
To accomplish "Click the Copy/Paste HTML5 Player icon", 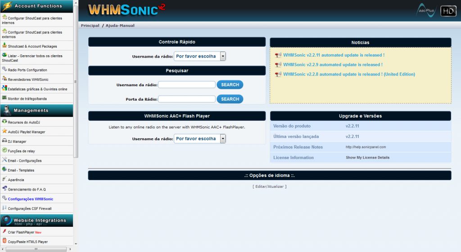I will click(x=4, y=241).
